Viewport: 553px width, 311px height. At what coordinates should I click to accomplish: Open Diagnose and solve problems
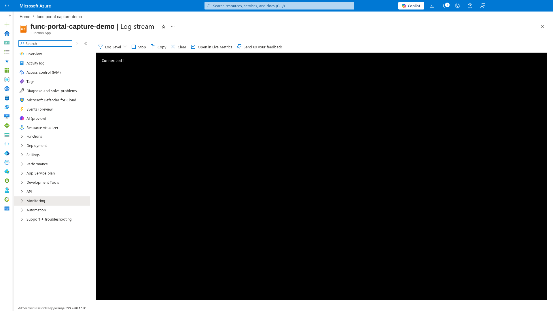click(x=52, y=91)
